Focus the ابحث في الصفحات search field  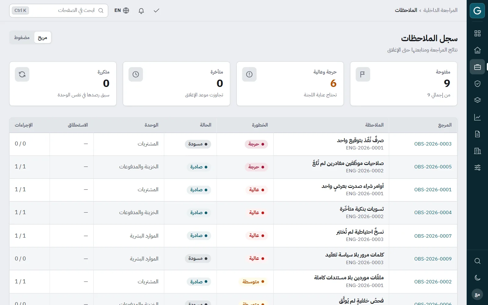pos(59,10)
